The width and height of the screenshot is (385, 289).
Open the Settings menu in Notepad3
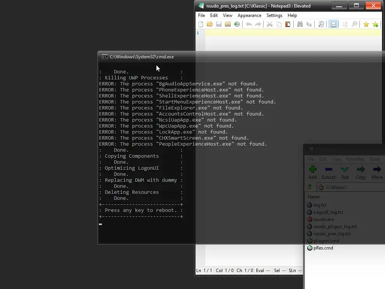coord(274,15)
